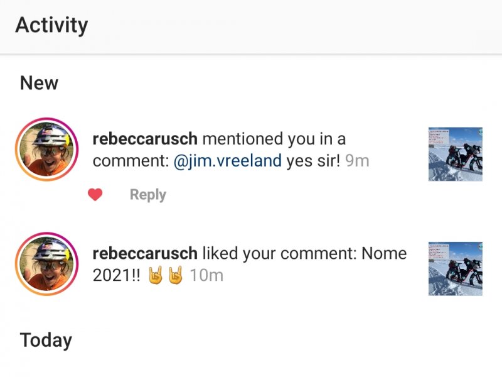Viewport: 502px width, 377px height.
Task: View post thumbnail beside the mention notification
Action: [456, 154]
